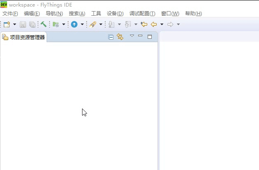Image resolution: width=259 pixels, height=170 pixels.
Task: Open the 文件(F) menu
Action: pyautogui.click(x=10, y=14)
